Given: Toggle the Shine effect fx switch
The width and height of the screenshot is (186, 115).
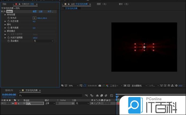Looking at the screenshot, I should (x=5, y=12).
